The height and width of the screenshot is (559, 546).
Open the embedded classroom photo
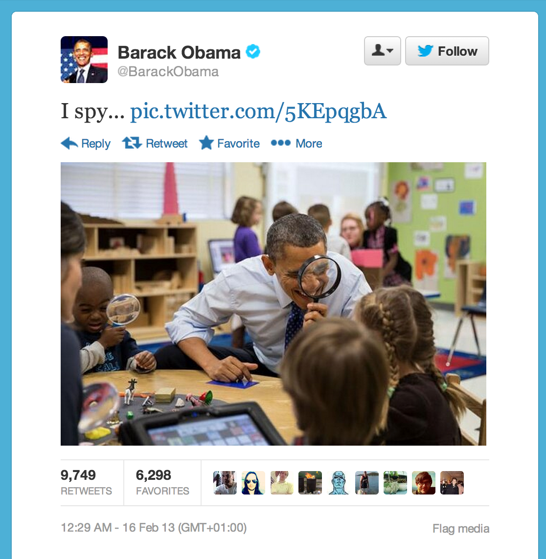(x=273, y=304)
